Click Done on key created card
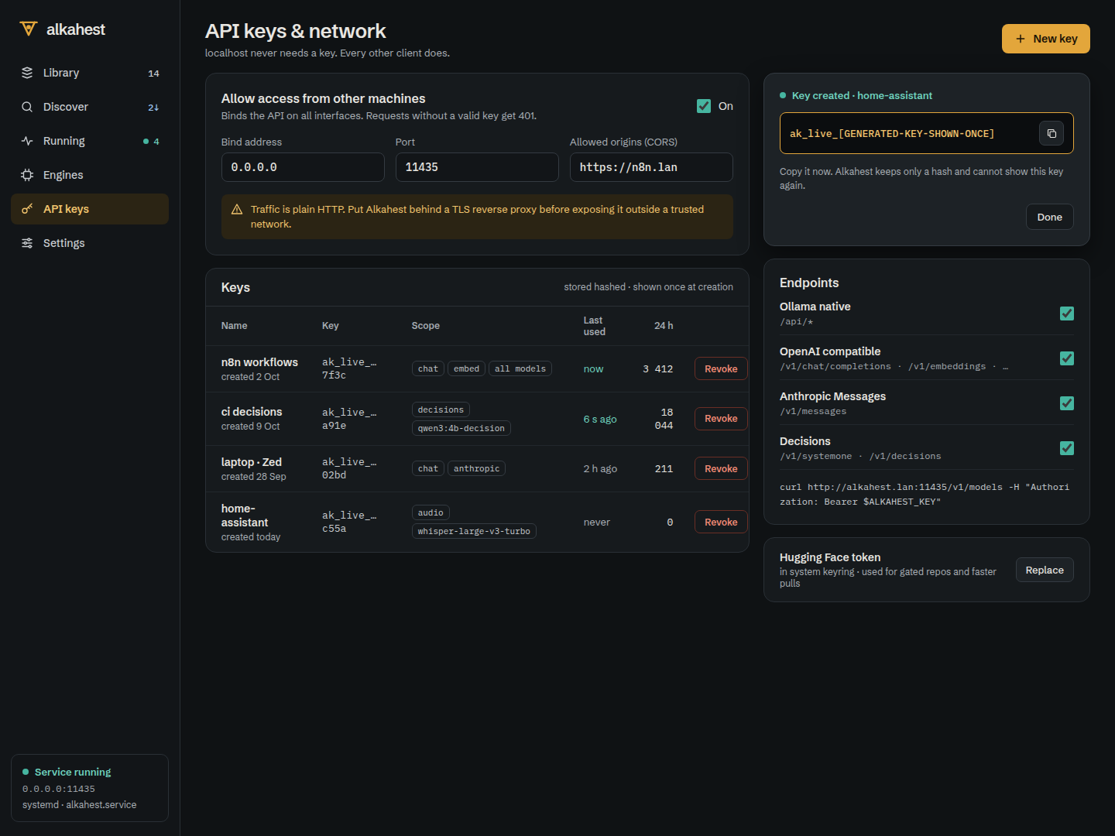This screenshot has width=1115, height=836. 1050,217
